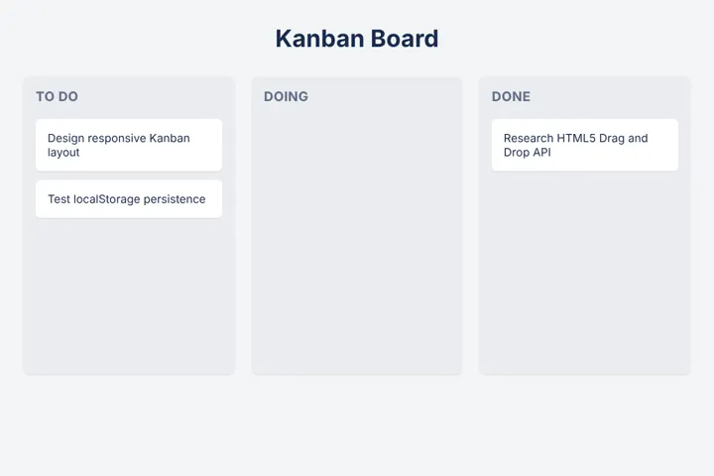This screenshot has width=714, height=476.
Task: Click the blank page area beneath the columns
Action: [357, 425]
